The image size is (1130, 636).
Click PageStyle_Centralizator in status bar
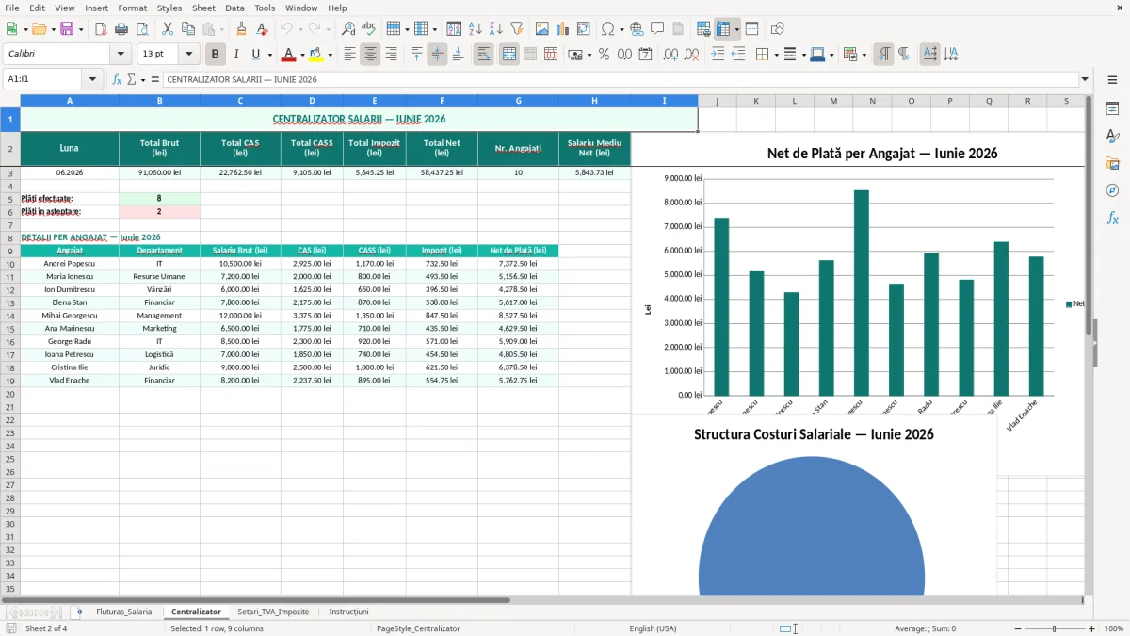point(418,628)
